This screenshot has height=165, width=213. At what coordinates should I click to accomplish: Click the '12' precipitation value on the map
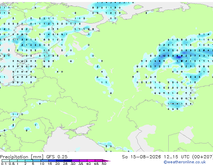coord(164,56)
